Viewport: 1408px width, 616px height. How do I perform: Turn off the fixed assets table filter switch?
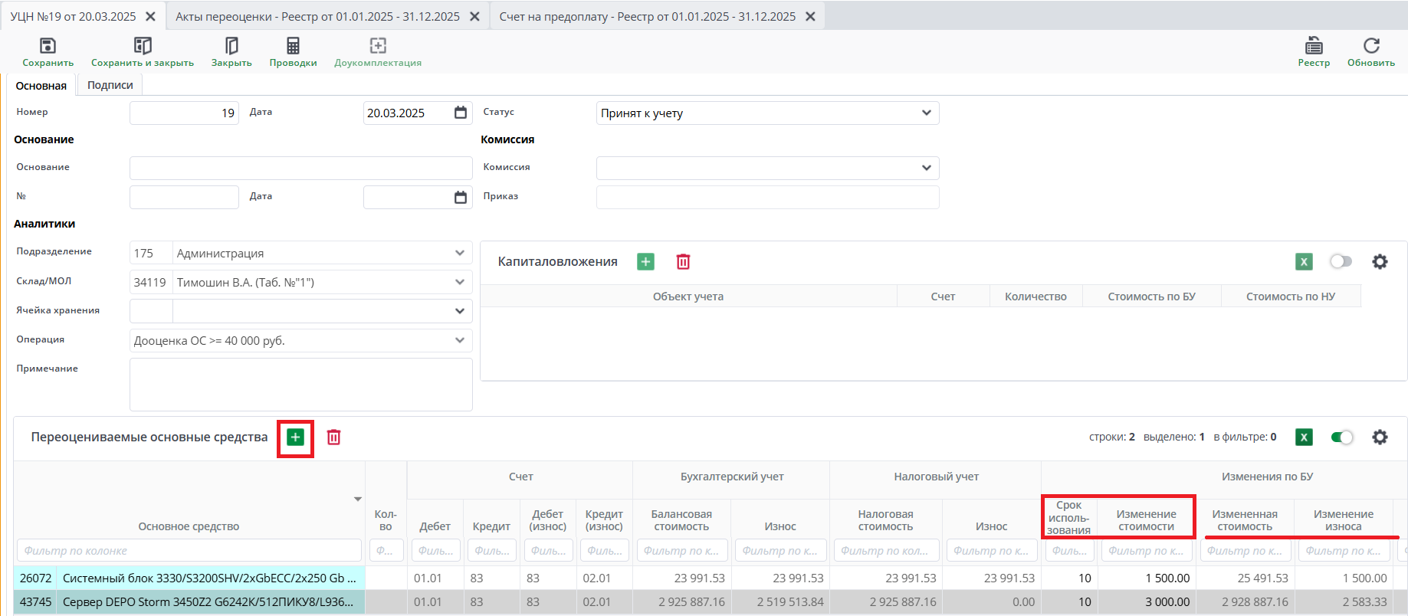point(1341,437)
